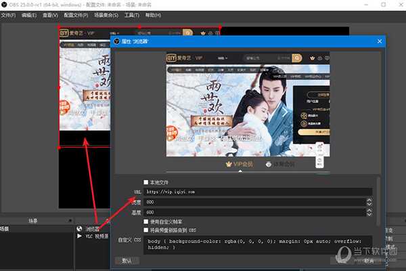Click the undock icon on the 场景 panel header
Screen dimensions: 406x271
point(69,221)
